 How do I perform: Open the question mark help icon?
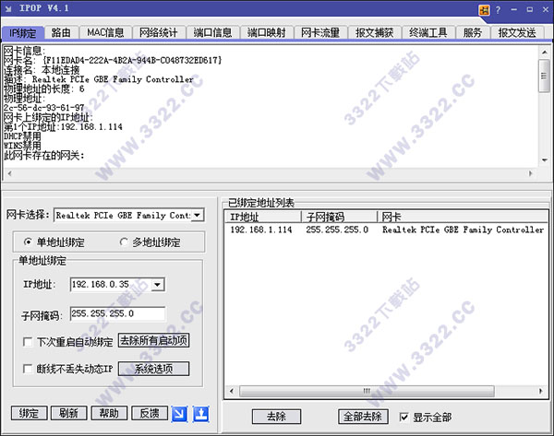[498, 10]
